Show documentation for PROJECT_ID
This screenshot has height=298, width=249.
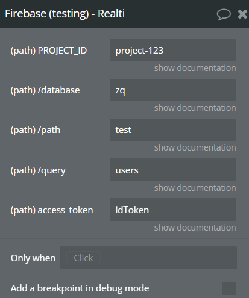[195, 68]
